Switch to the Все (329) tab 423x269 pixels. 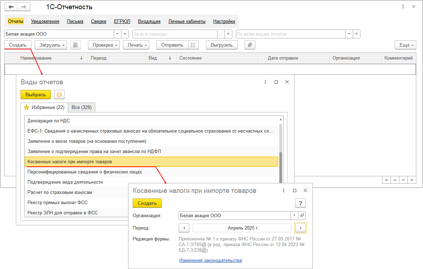[x=82, y=107]
